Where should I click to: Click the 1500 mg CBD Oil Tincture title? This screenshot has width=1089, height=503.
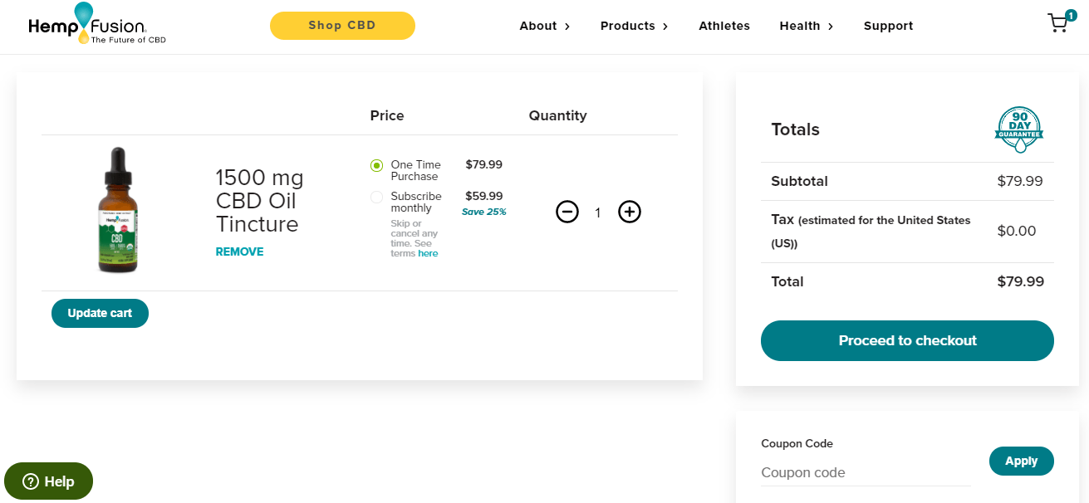point(260,201)
